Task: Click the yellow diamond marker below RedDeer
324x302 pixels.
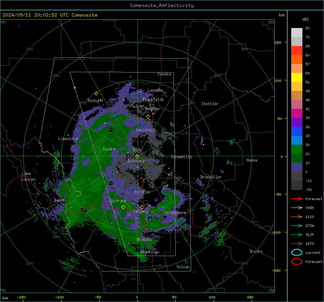Action: click(x=148, y=117)
